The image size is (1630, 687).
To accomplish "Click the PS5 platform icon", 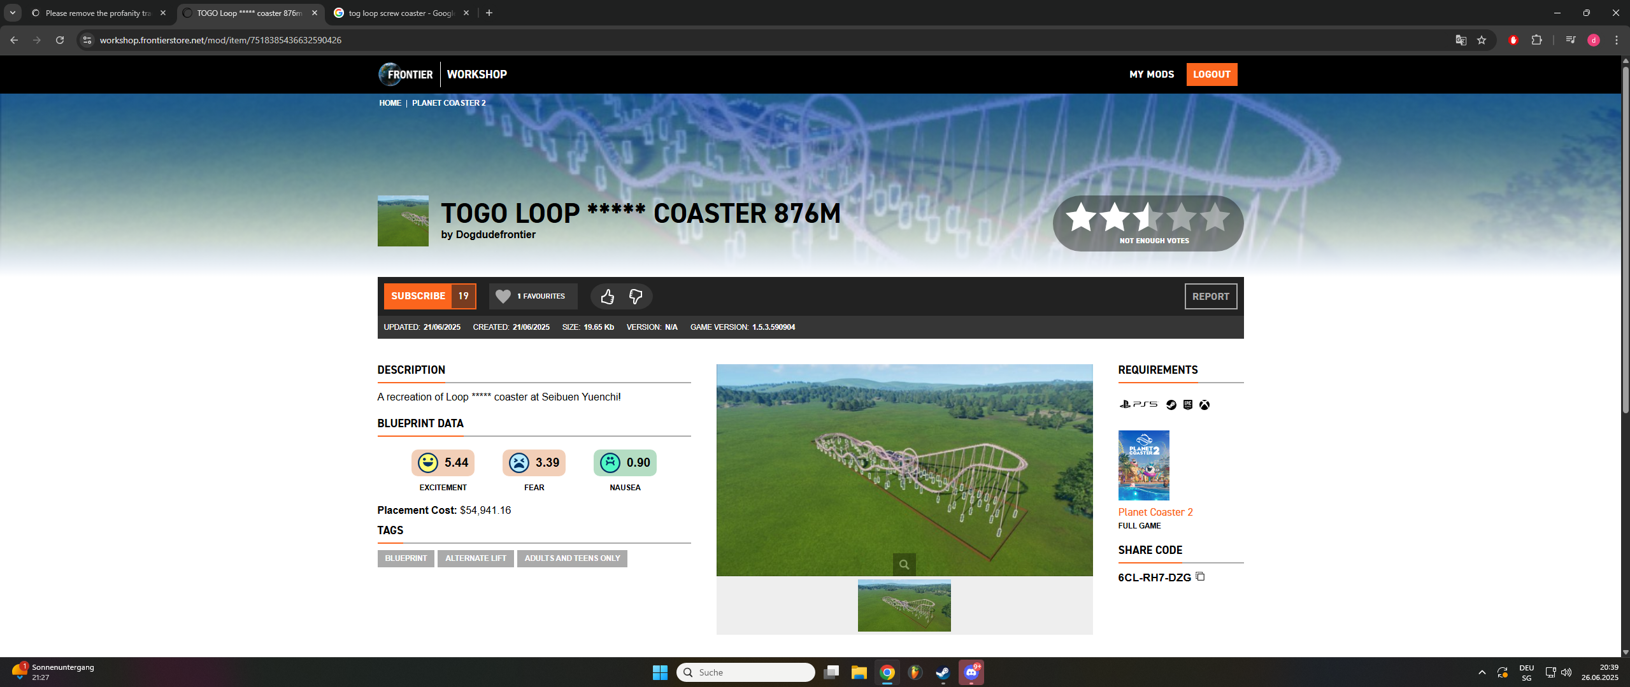I will pos(1138,404).
